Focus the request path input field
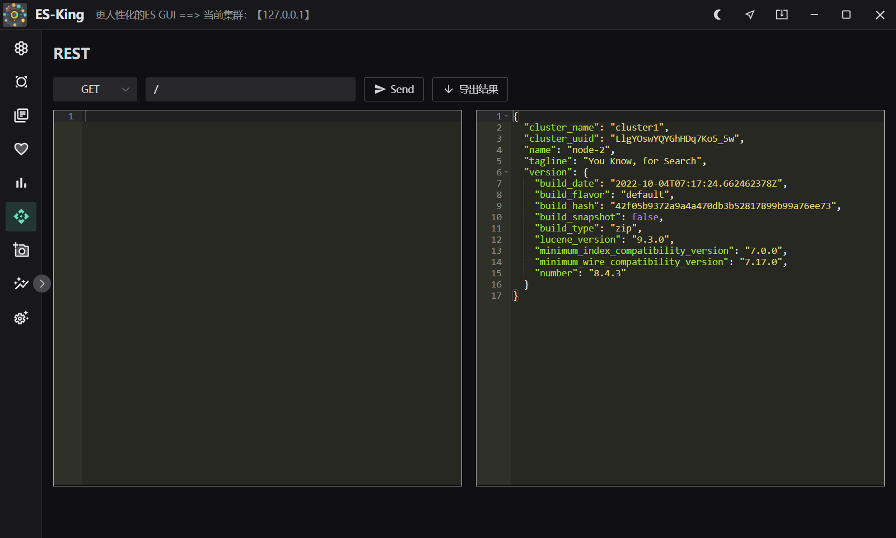 click(250, 89)
